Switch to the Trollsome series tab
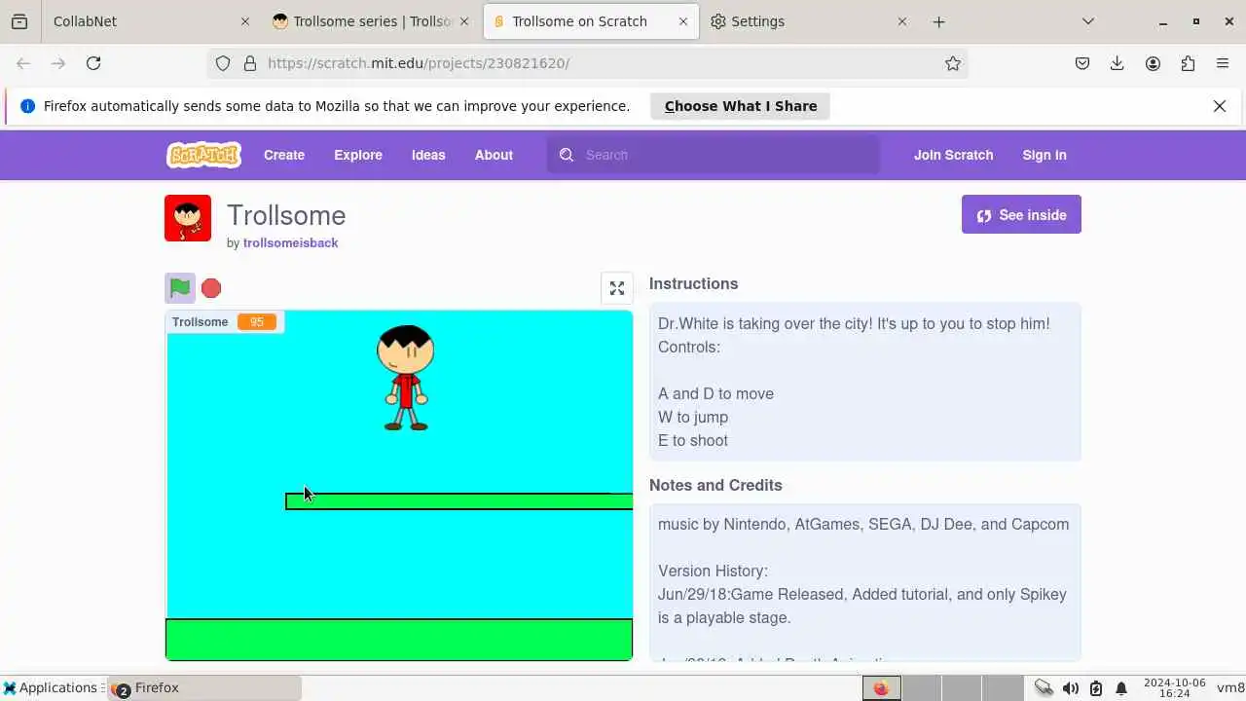Viewport: 1246px width, 701px height. pyautogui.click(x=372, y=21)
